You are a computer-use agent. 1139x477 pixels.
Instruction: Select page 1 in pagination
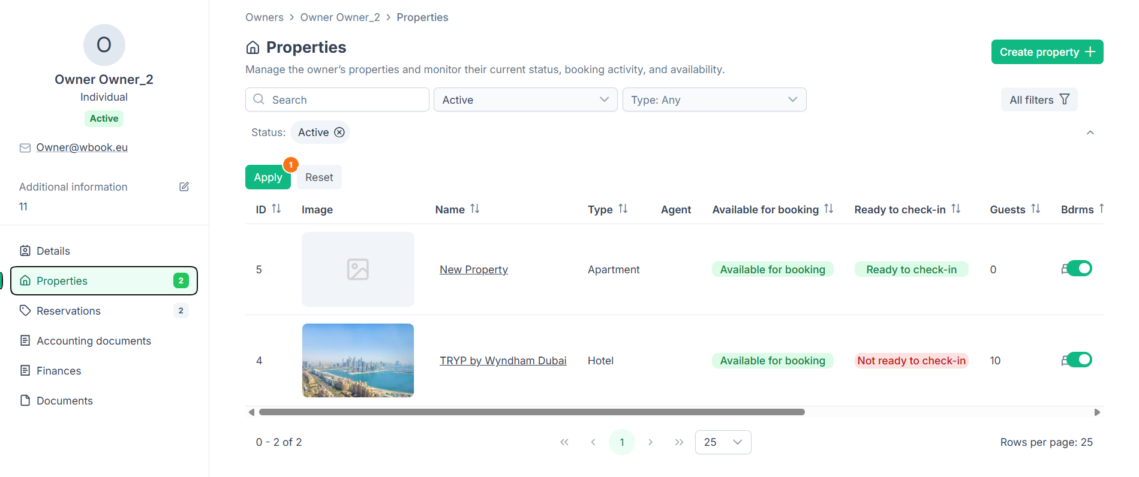(622, 442)
